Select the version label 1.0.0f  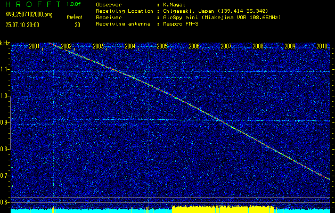(x=73, y=4)
